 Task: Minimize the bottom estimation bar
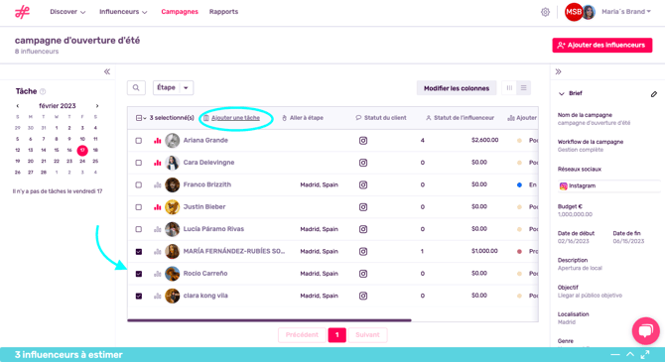pos(615,354)
